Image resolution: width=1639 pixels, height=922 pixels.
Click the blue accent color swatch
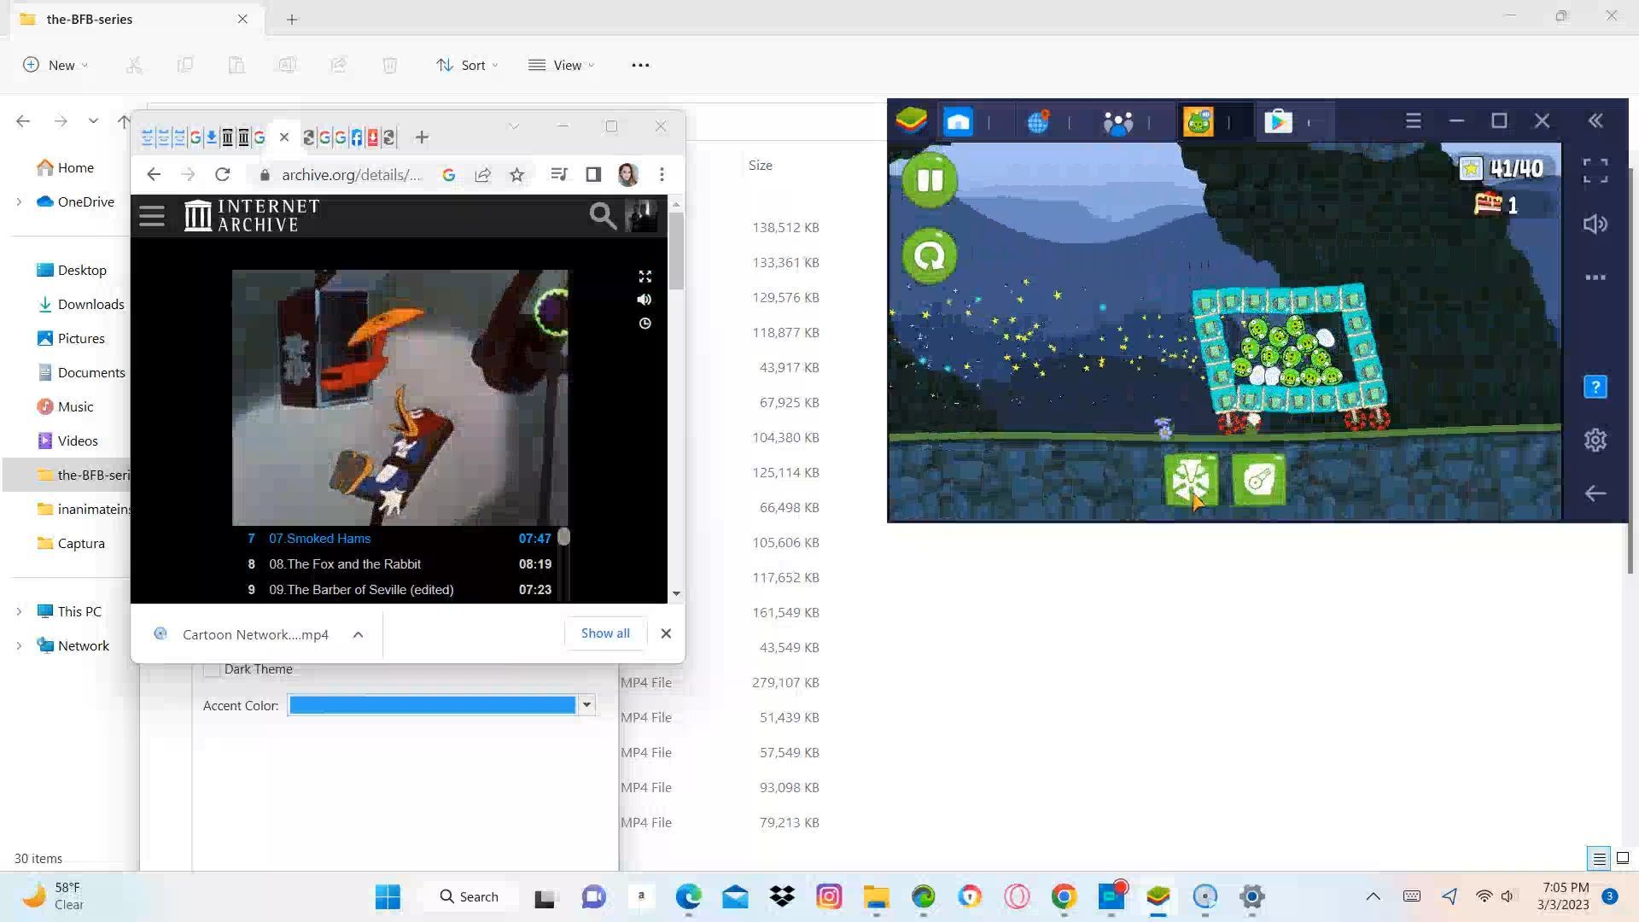coord(432,705)
